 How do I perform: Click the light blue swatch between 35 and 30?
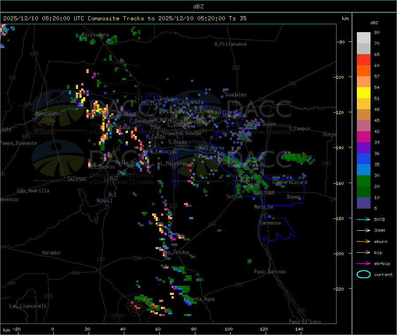point(363,170)
